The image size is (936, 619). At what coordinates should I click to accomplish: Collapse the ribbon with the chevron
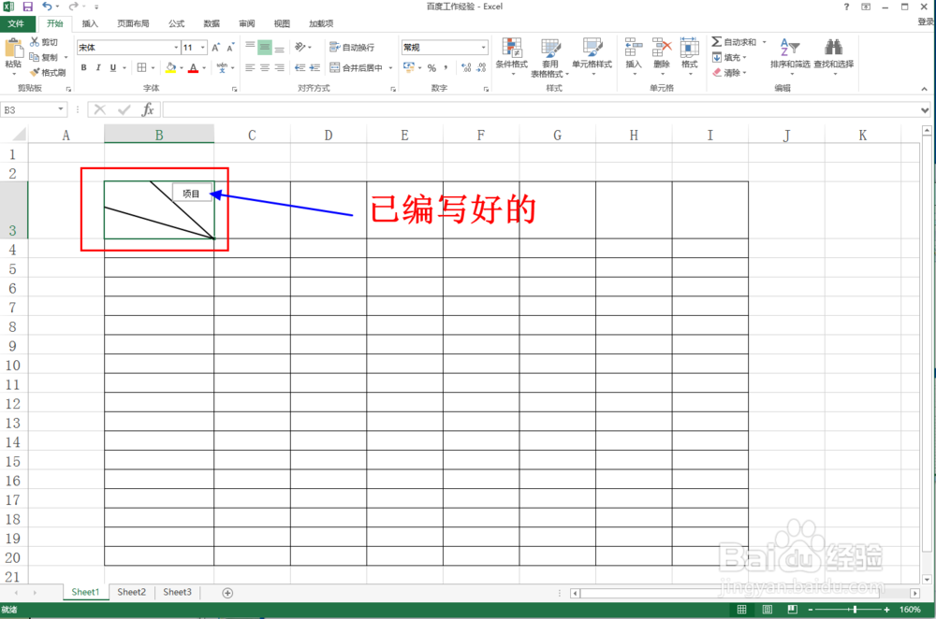924,89
